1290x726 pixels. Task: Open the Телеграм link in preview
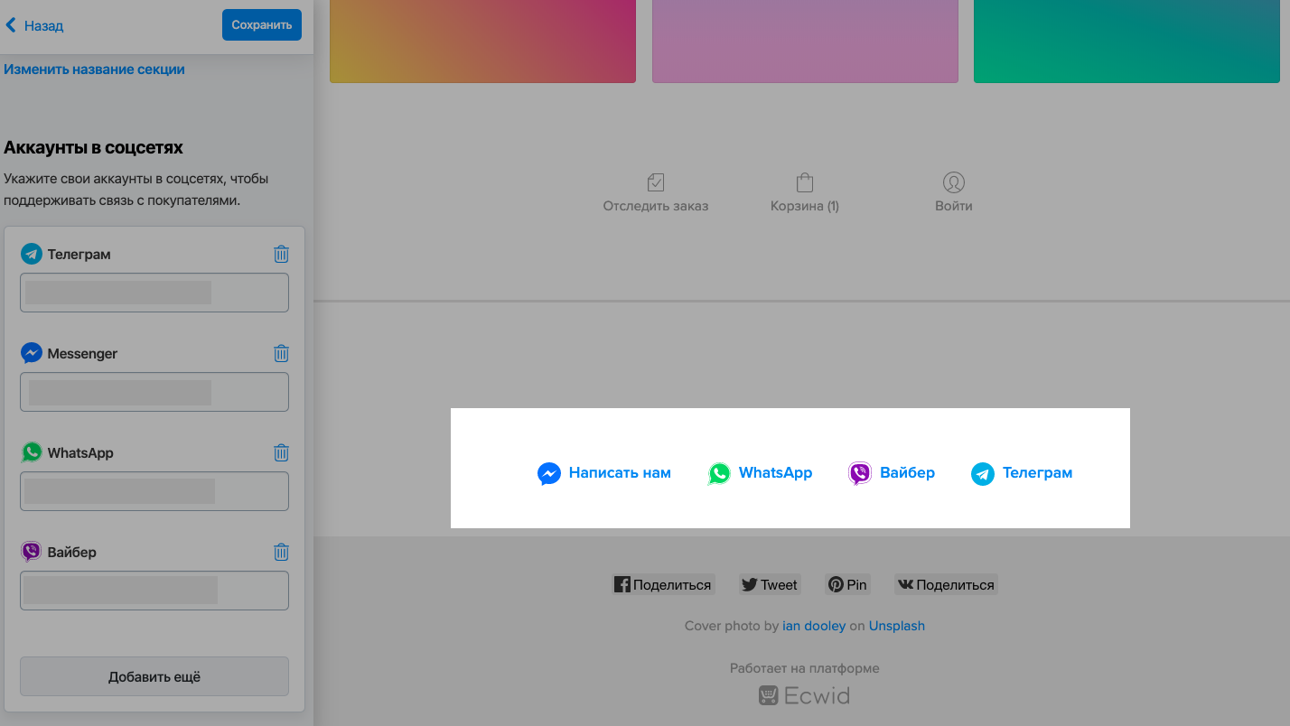click(1037, 472)
